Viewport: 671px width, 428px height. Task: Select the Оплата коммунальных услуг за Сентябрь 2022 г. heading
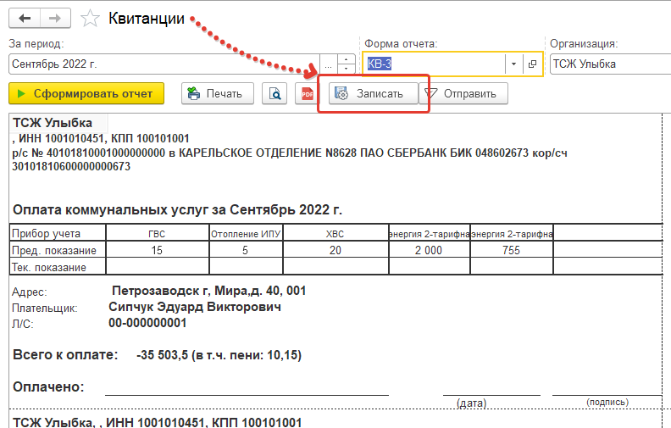pos(177,209)
